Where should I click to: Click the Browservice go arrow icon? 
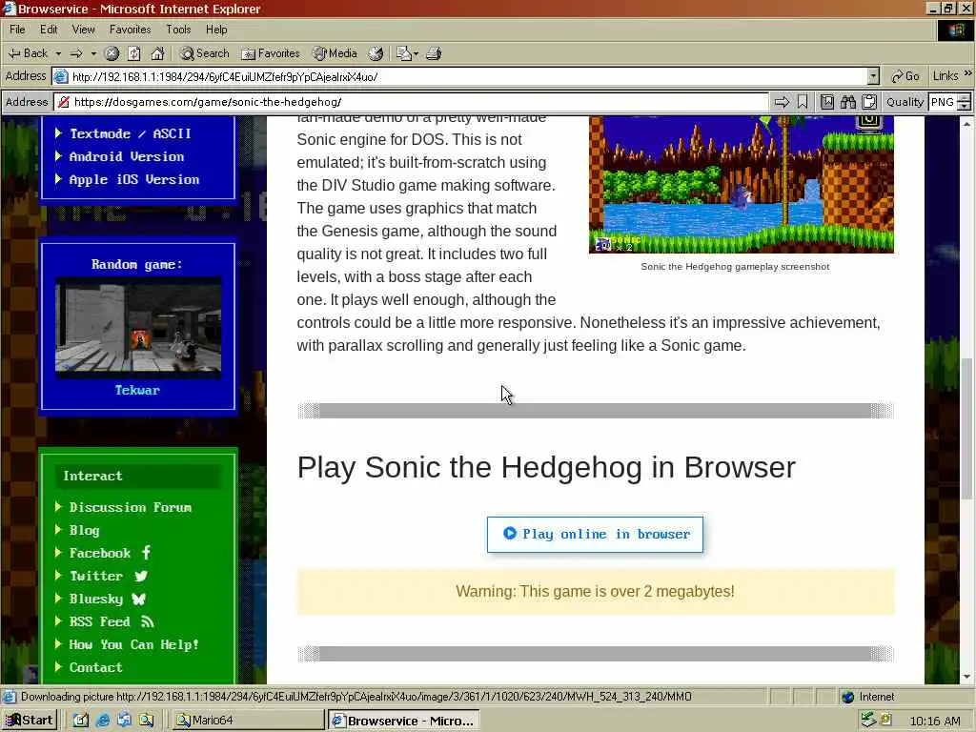click(782, 102)
